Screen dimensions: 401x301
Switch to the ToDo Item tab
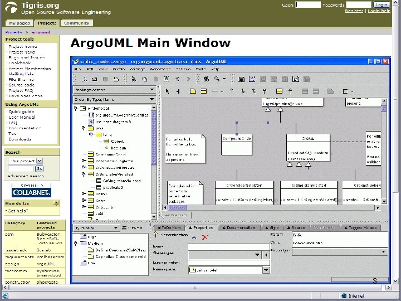point(169,227)
